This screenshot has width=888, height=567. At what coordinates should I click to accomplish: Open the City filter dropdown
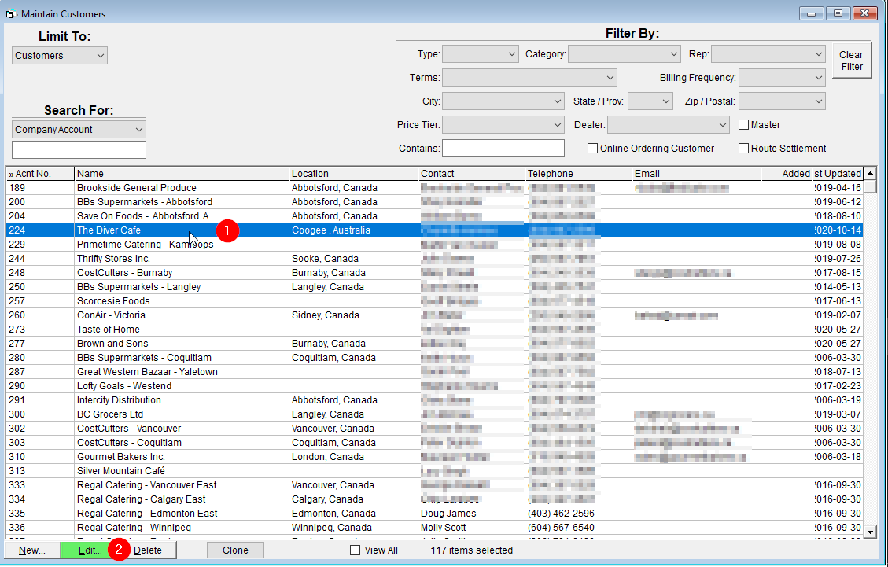(503, 101)
